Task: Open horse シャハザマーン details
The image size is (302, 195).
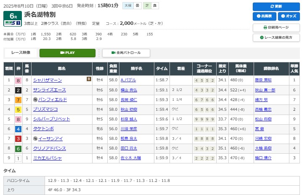Action: pyautogui.click(x=48, y=80)
